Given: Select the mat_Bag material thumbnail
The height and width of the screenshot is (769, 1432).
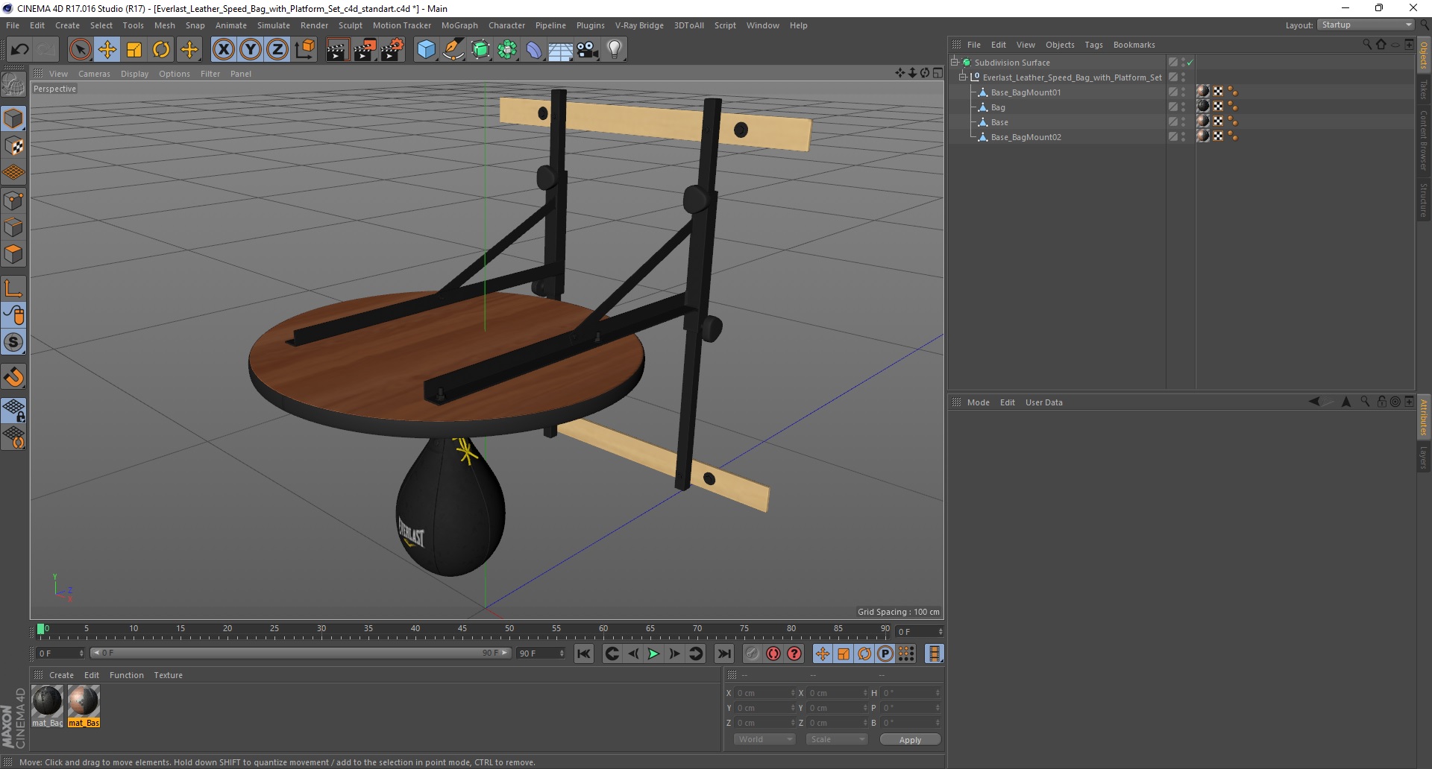Looking at the screenshot, I should (x=47, y=701).
